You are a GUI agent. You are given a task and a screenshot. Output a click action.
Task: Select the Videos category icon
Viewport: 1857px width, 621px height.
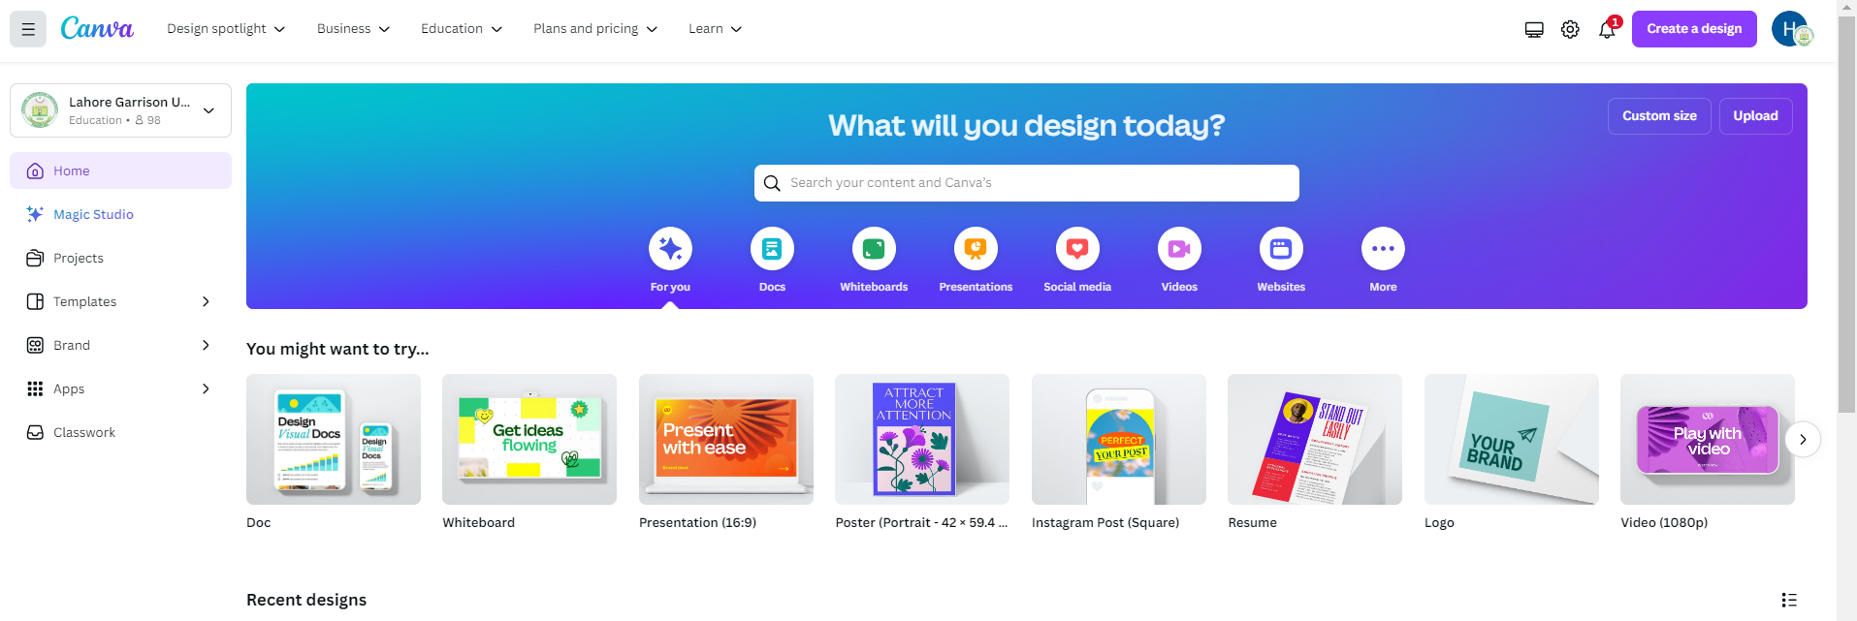[x=1179, y=249]
